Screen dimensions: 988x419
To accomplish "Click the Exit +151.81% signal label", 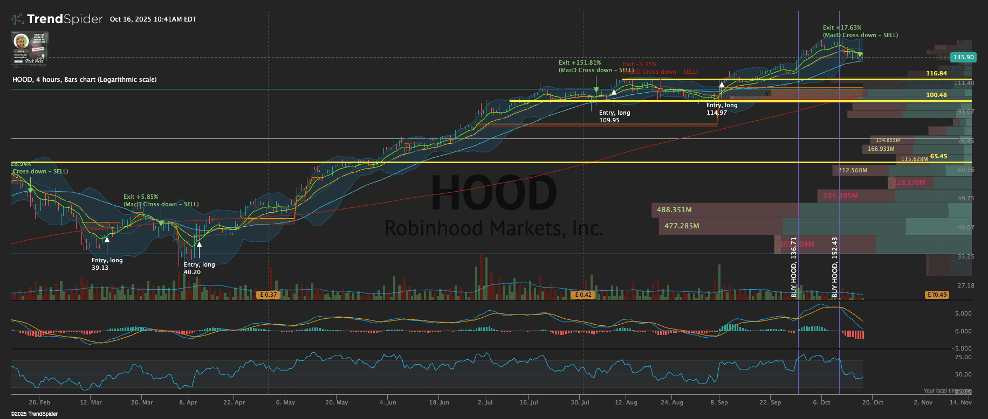I will click(x=580, y=62).
